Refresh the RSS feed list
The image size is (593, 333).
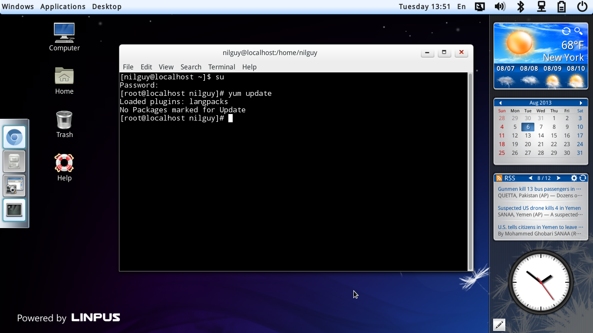(x=583, y=178)
